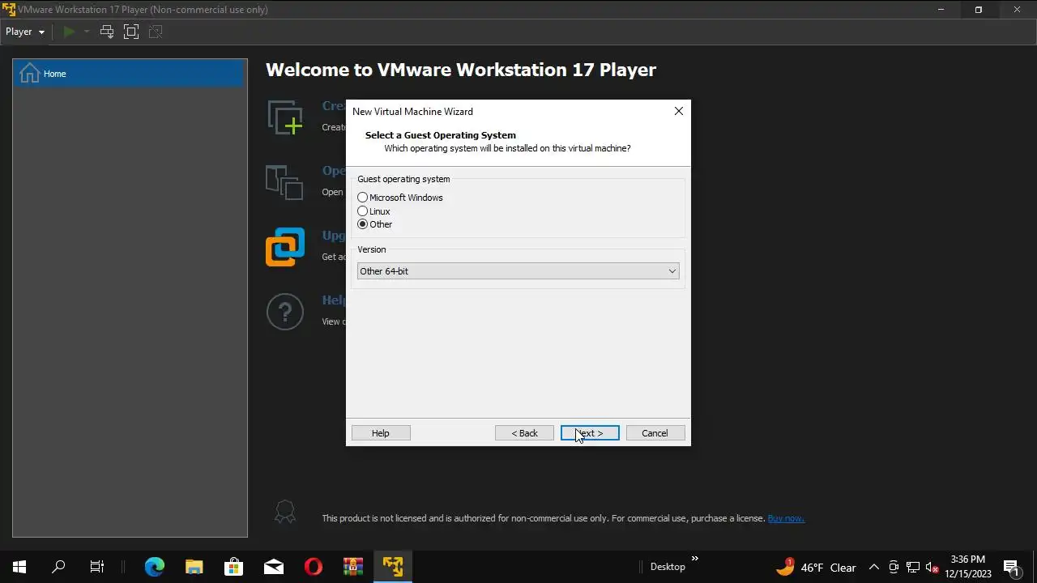
Task: Click the taskbar Search icon
Action: tap(58, 567)
